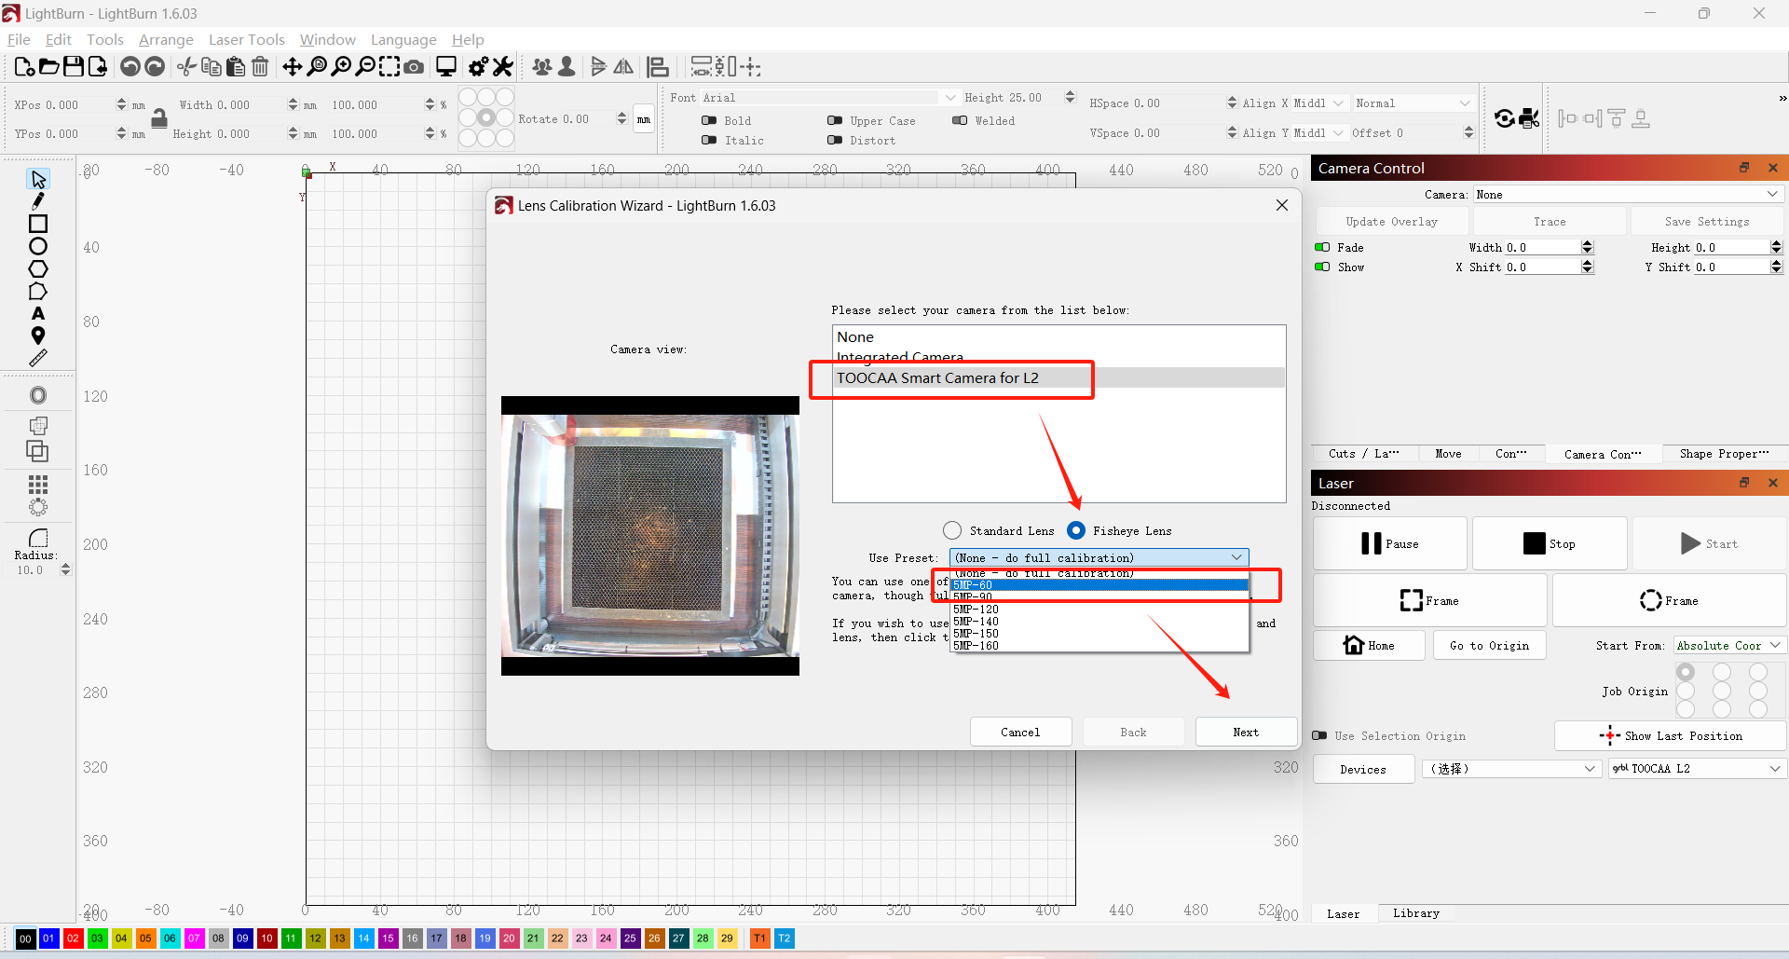Open the Arrange menu
This screenshot has height=959, width=1789.
point(166,39)
